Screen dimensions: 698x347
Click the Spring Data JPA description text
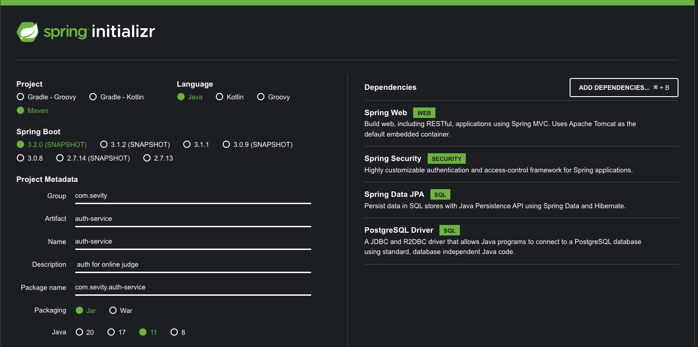[495, 206]
